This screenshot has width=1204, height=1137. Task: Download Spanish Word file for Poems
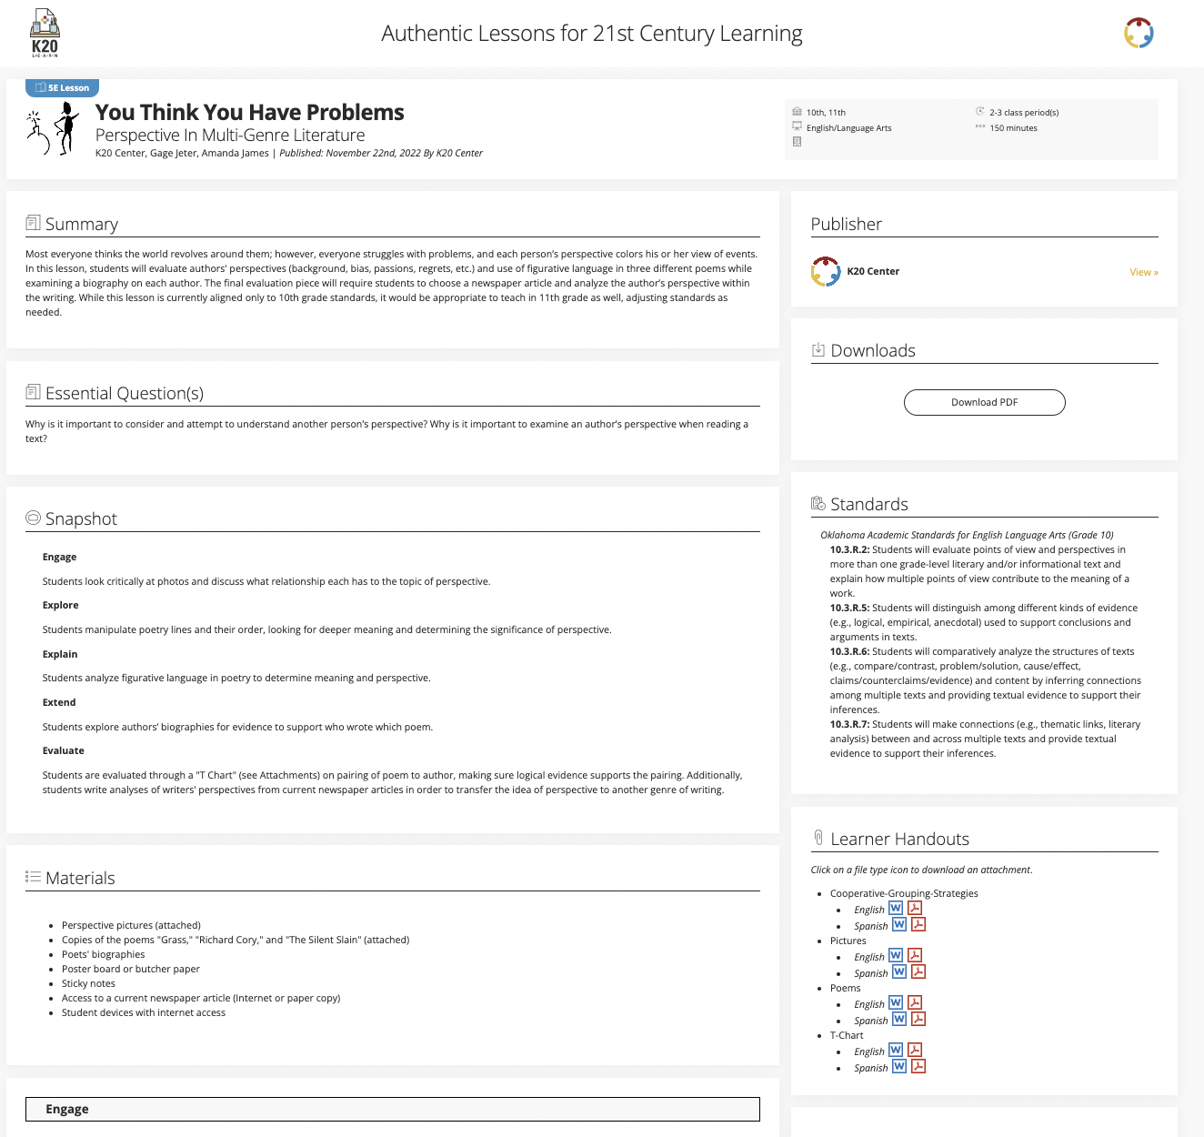coord(899,1020)
